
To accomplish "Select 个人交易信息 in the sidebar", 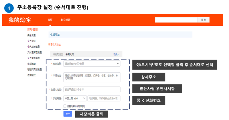I will tap(33, 58).
